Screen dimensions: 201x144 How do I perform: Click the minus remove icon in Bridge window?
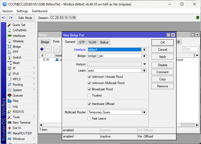(49, 49)
